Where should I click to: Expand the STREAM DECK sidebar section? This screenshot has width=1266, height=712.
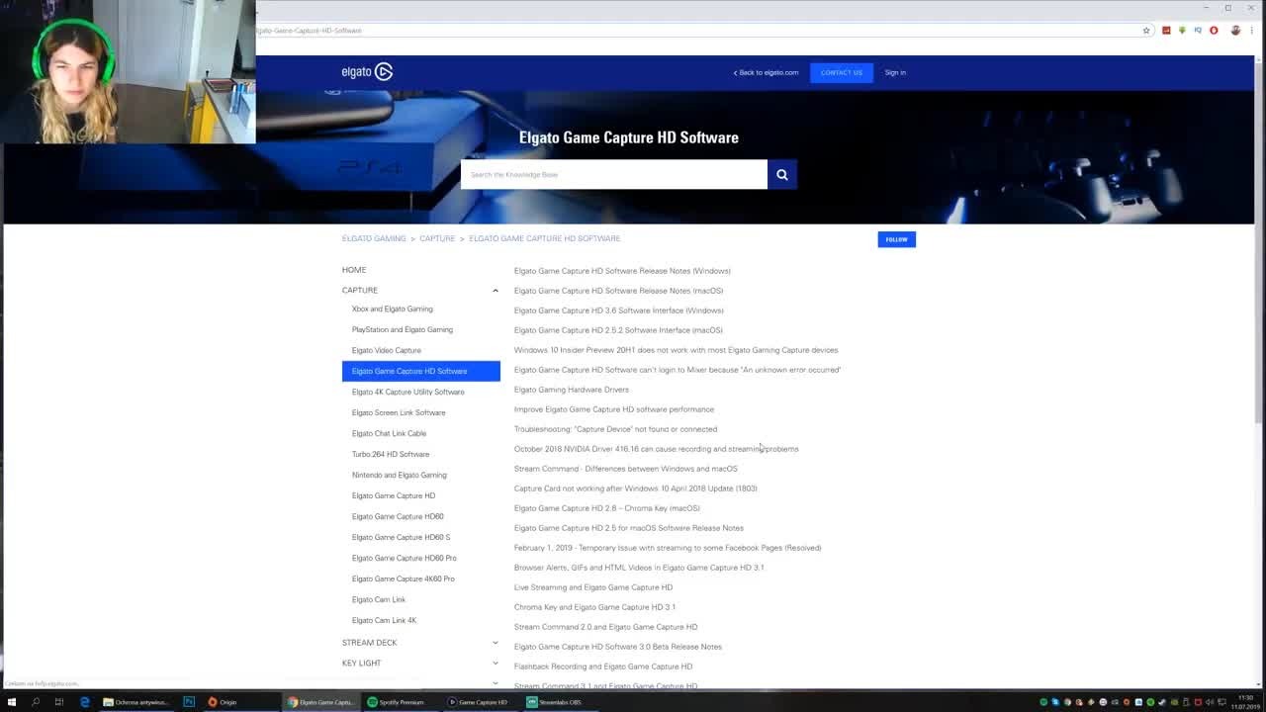point(495,643)
